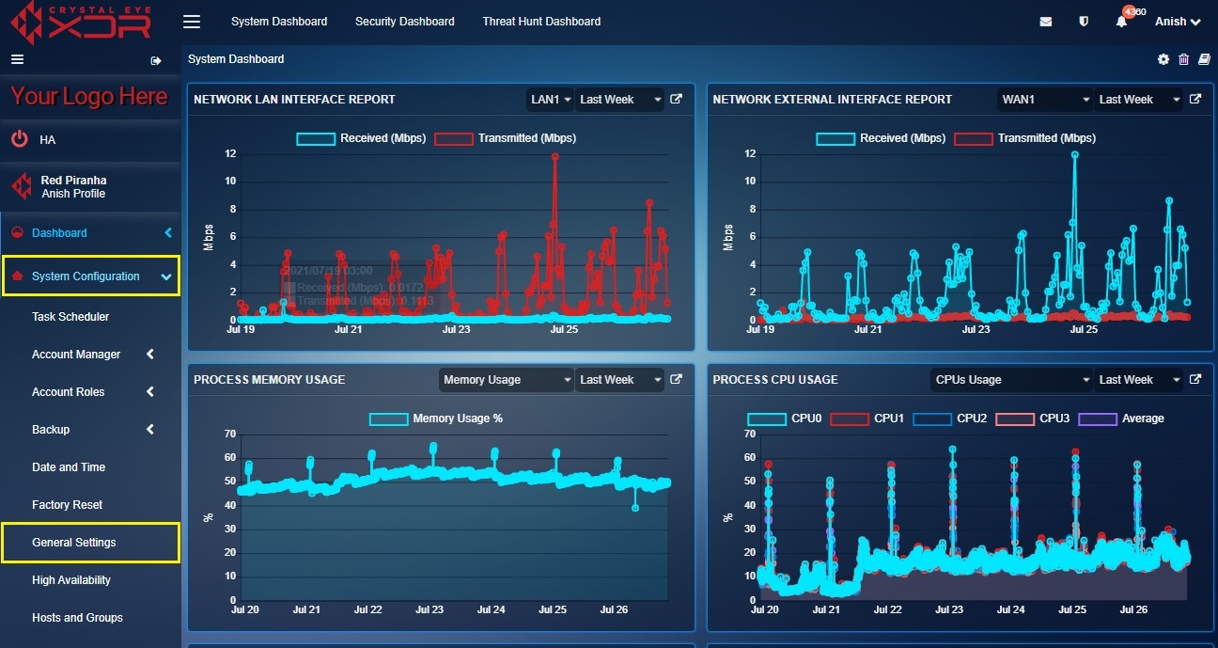Switch to System Dashboard tab

pos(279,22)
